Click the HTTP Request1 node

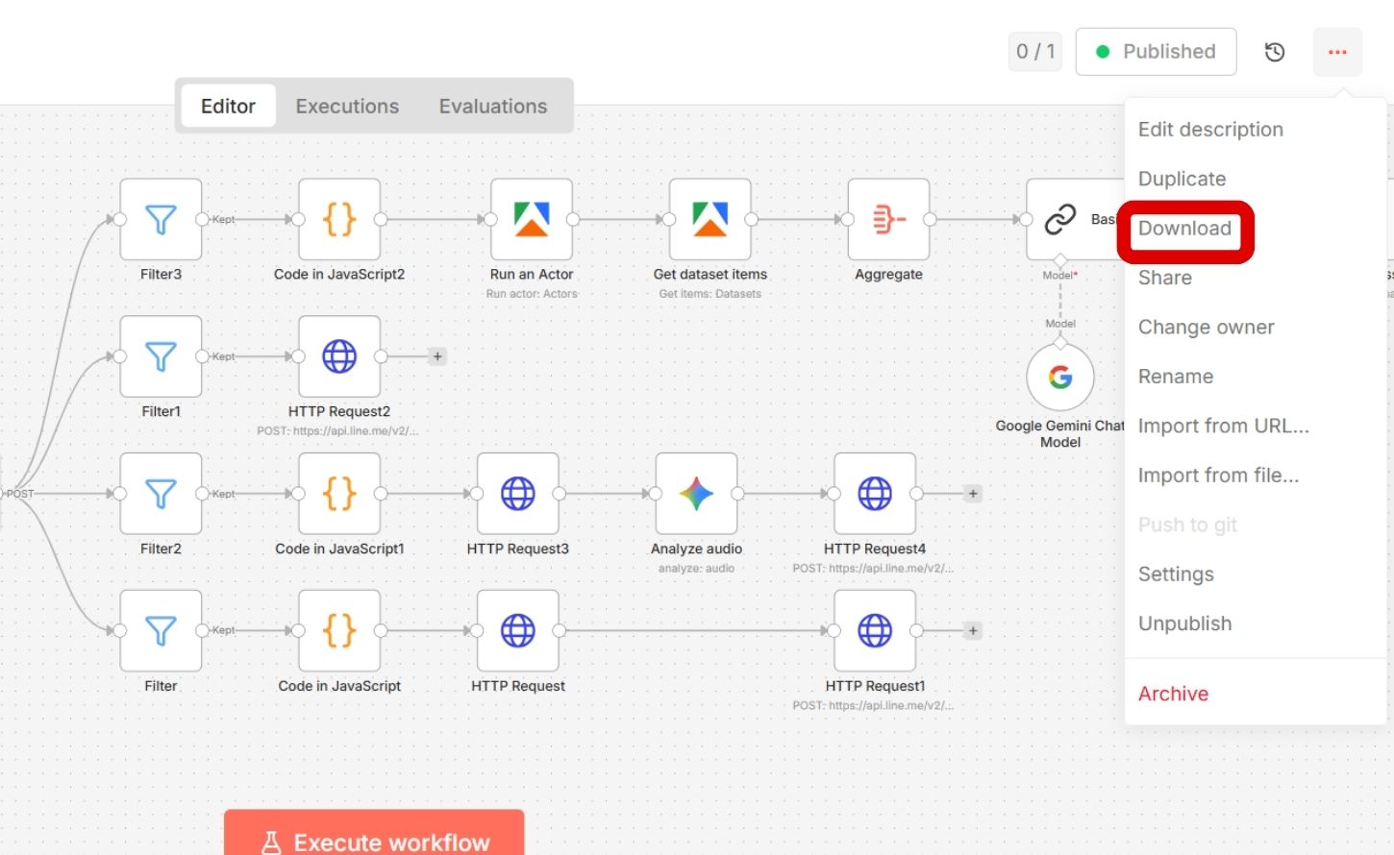coord(875,631)
